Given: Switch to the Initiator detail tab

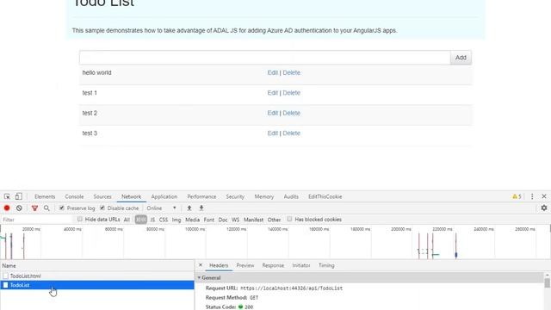Looking at the screenshot, I should tap(301, 265).
